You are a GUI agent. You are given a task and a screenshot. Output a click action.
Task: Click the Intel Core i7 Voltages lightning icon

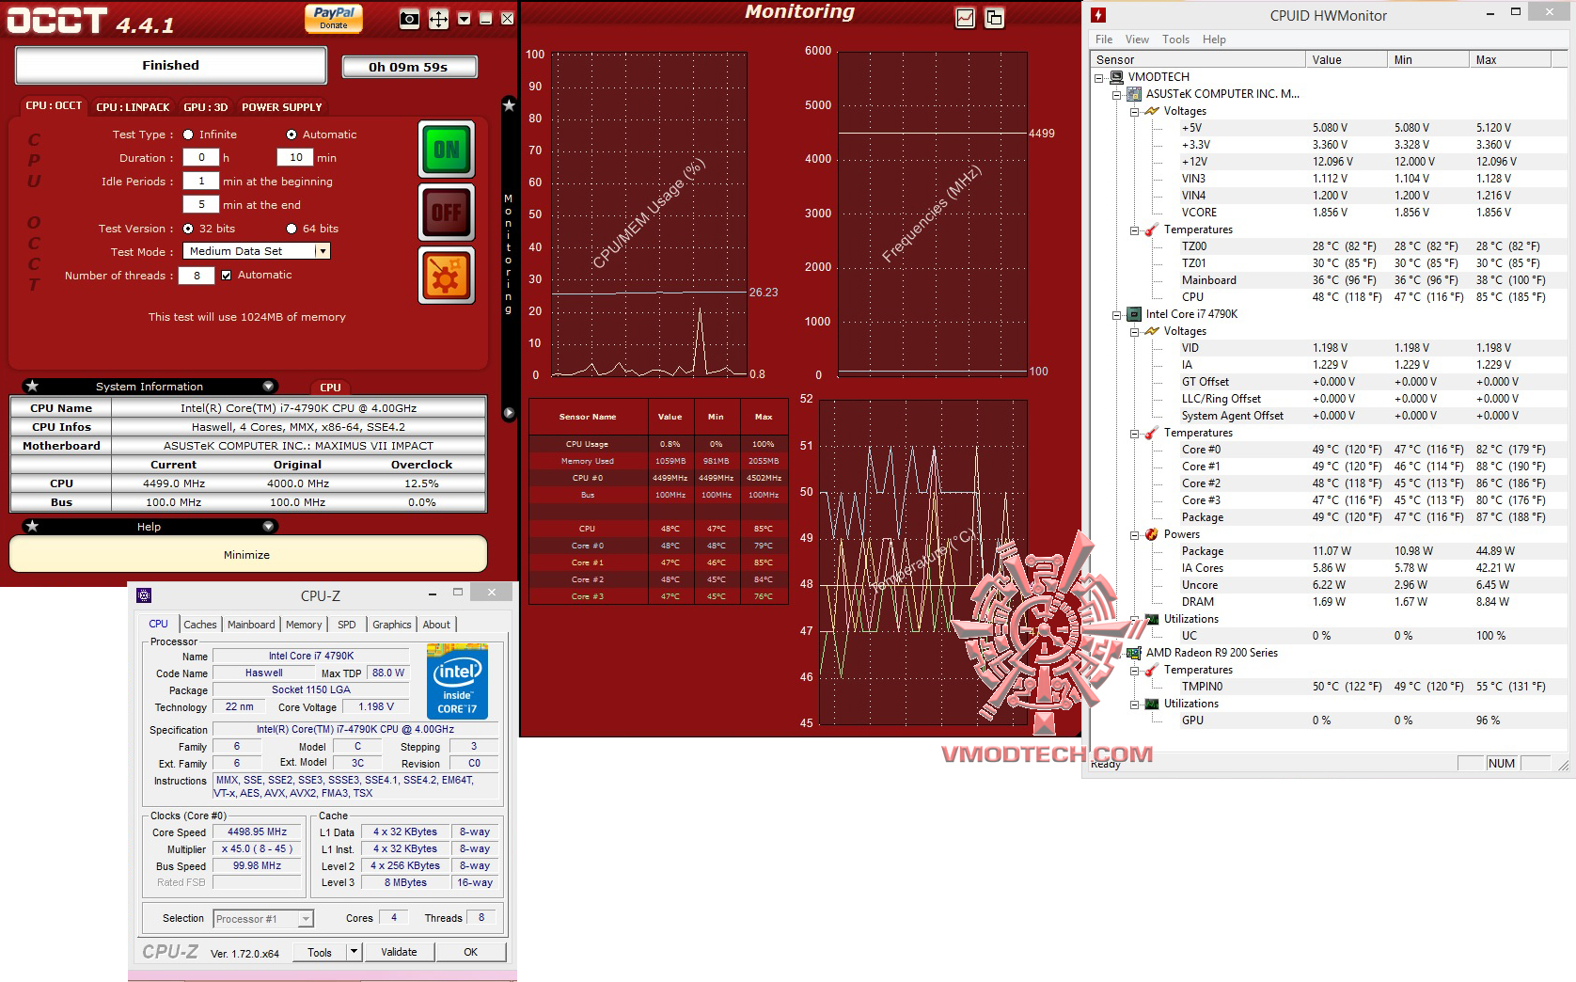pyautogui.click(x=1151, y=331)
